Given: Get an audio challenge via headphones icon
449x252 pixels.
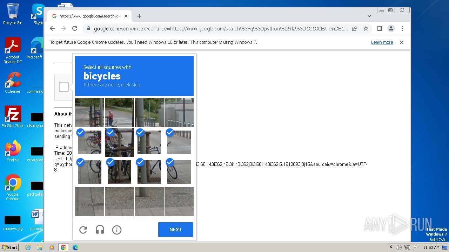Looking at the screenshot, I should click(x=100, y=230).
